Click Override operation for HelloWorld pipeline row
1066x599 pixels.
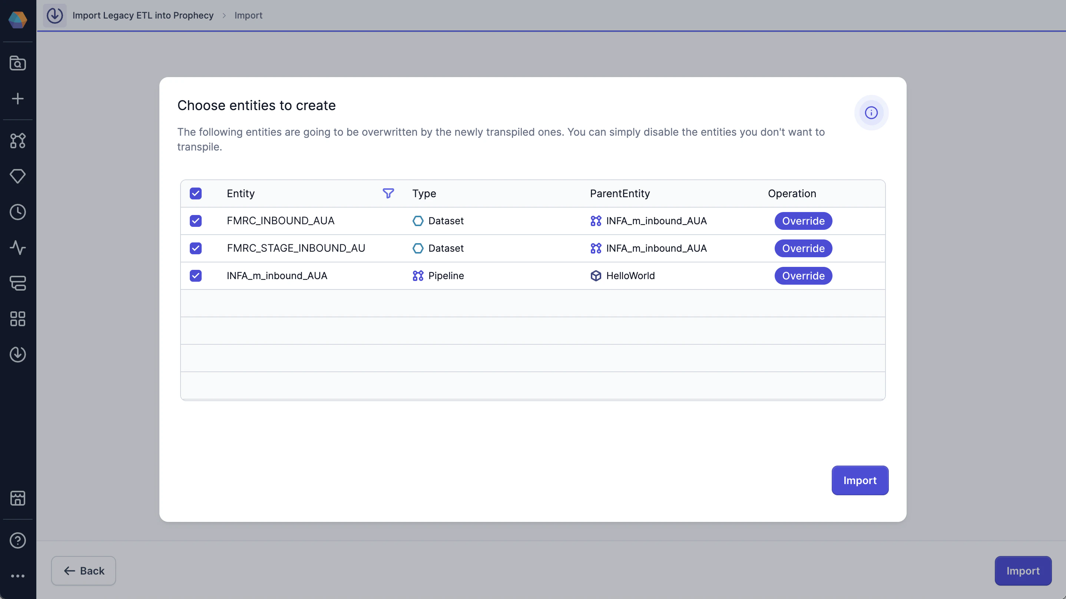pyautogui.click(x=803, y=276)
